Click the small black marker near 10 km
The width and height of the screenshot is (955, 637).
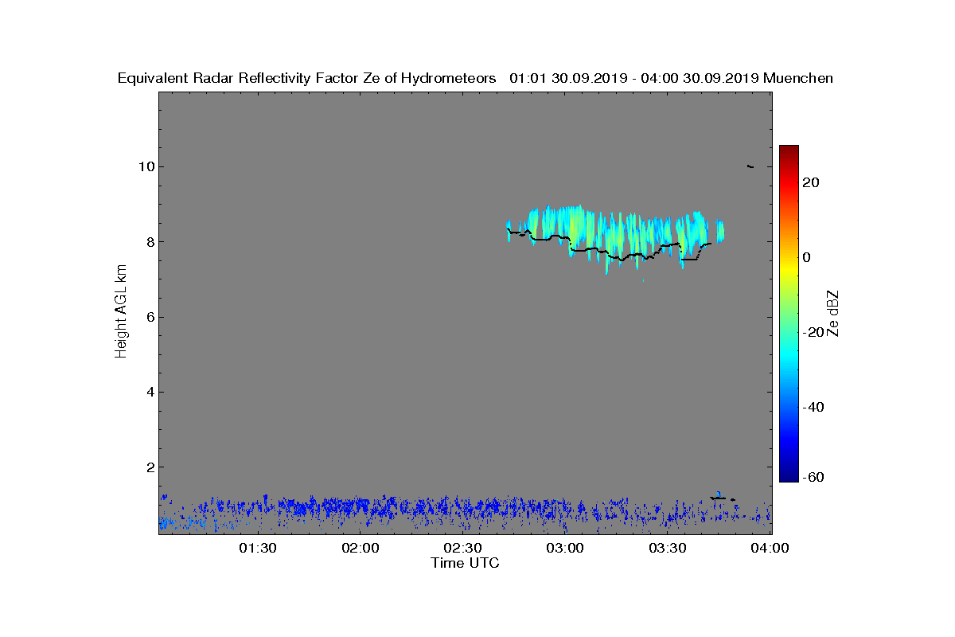(x=750, y=166)
